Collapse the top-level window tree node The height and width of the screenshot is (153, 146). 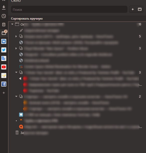(12, 24)
